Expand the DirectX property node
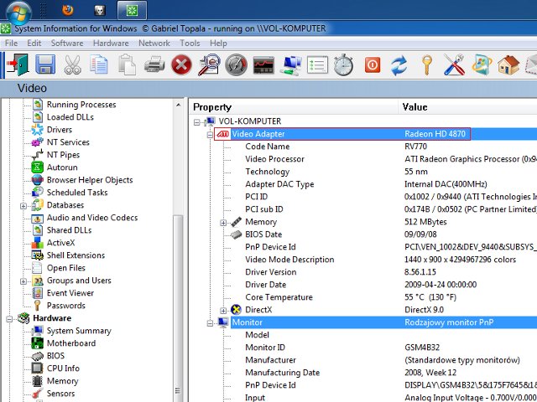Screen dimensions: 537x402 pyautogui.click(x=223, y=310)
